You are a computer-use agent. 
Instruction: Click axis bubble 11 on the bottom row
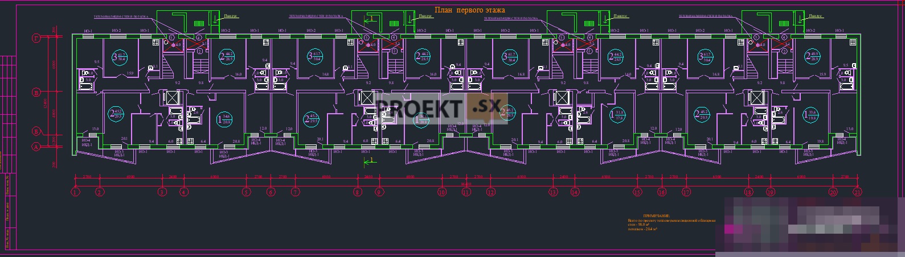466,192
